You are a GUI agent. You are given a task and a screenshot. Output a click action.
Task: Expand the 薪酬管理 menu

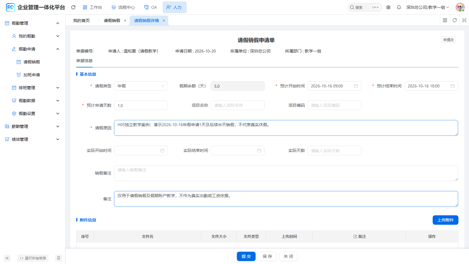tap(33, 126)
